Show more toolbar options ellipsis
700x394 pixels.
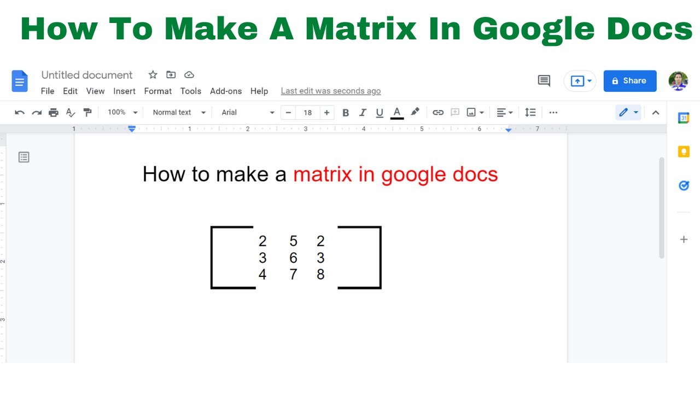[x=553, y=113]
